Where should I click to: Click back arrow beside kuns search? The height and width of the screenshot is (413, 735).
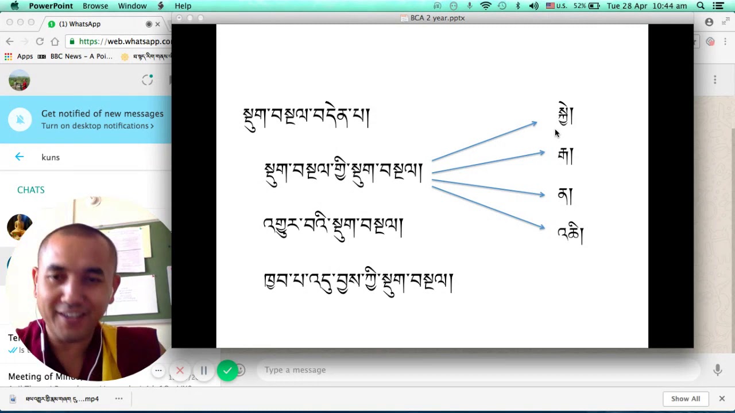pos(19,157)
